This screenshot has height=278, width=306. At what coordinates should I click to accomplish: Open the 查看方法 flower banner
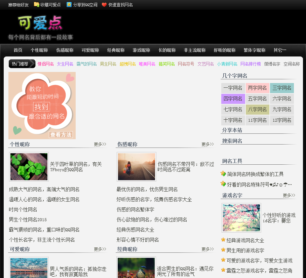[42, 106]
